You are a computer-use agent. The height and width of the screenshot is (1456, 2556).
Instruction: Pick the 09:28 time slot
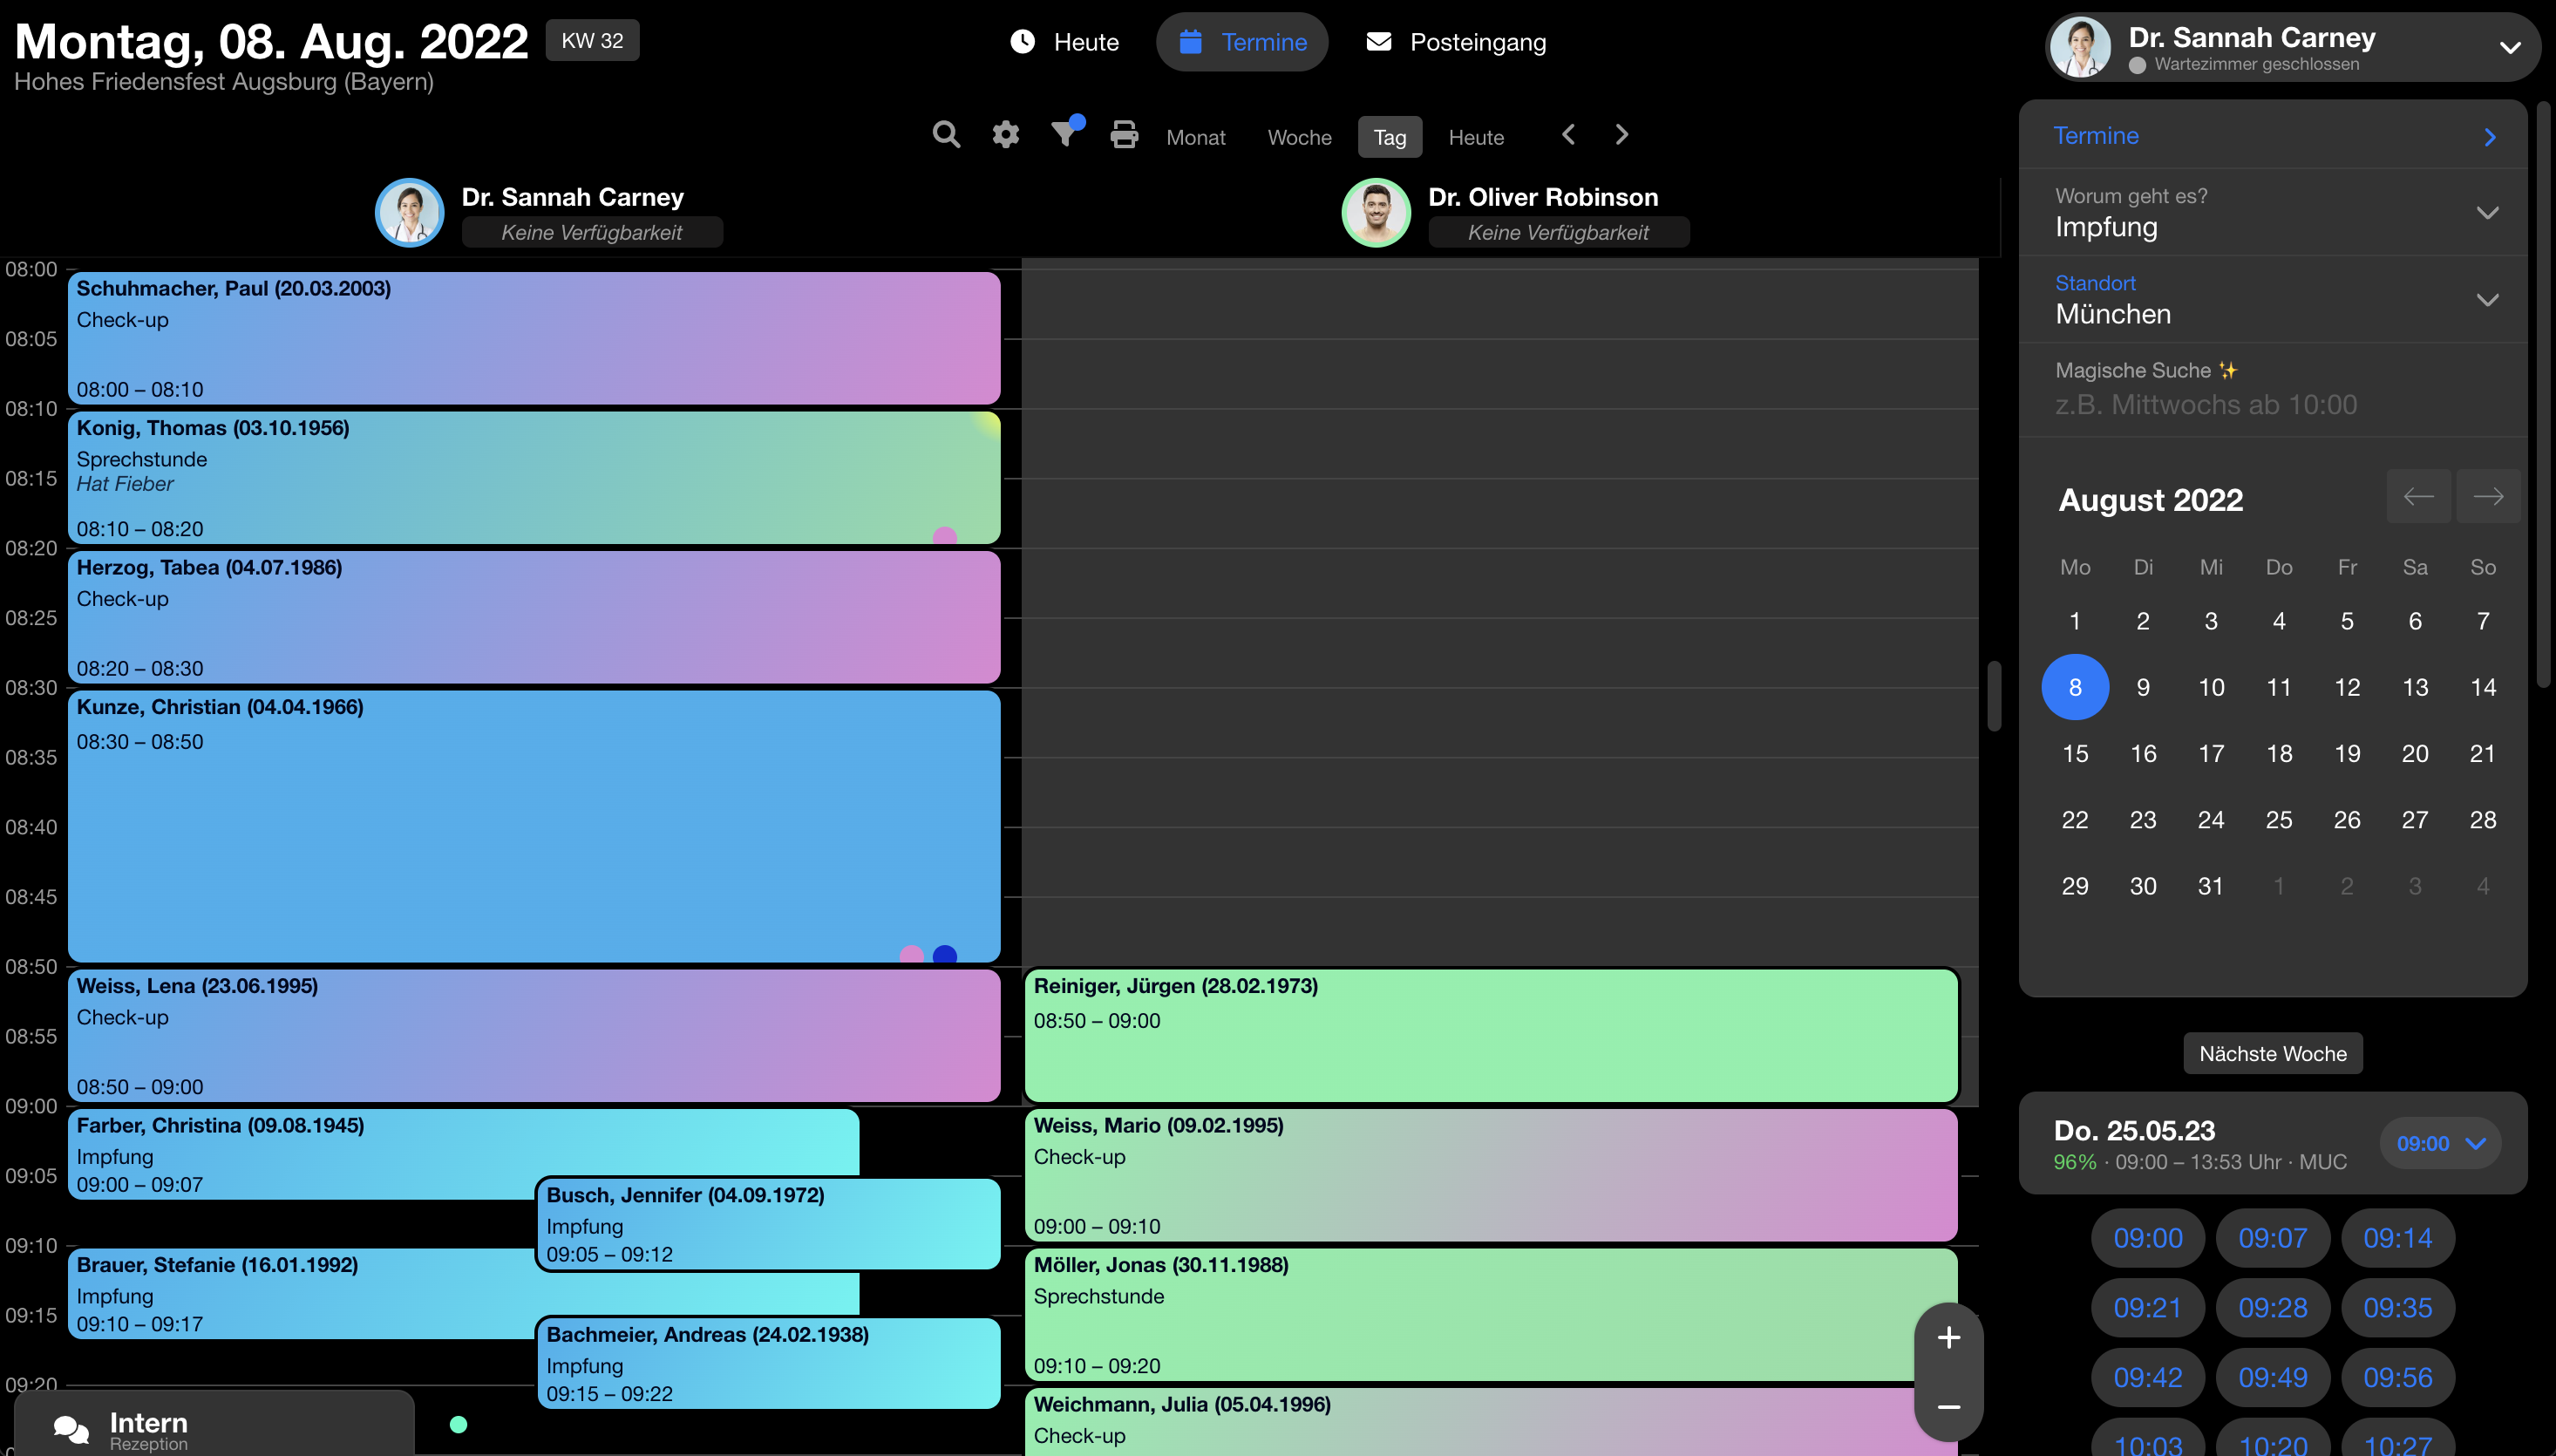[2272, 1308]
